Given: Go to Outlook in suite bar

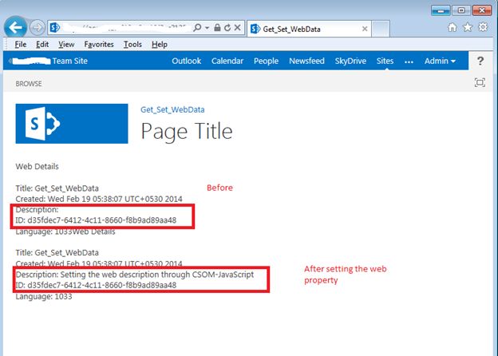Looking at the screenshot, I should tap(187, 61).
